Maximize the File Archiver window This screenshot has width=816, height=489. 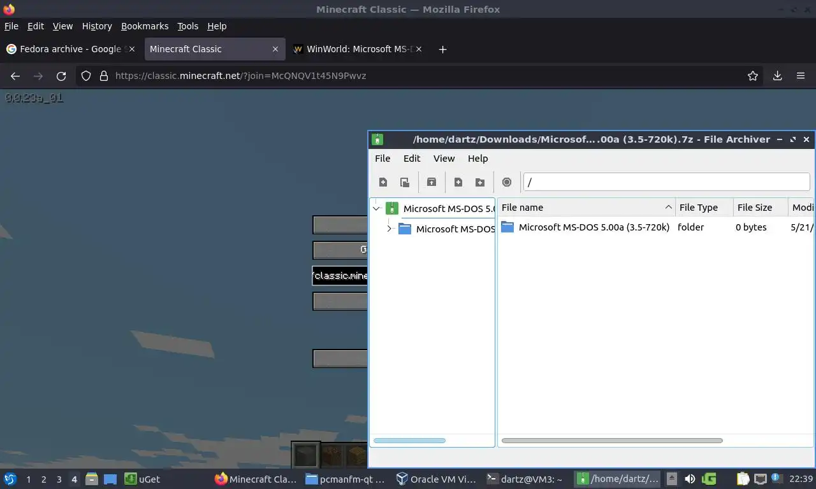[x=793, y=139]
